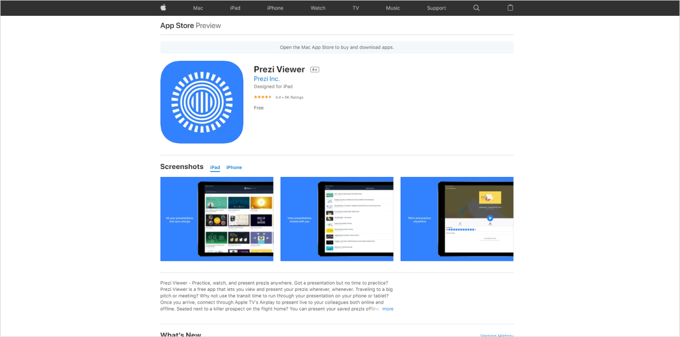Viewport: 680px width, 337px height.
Task: Open the shopping bag icon
Action: 510,7
